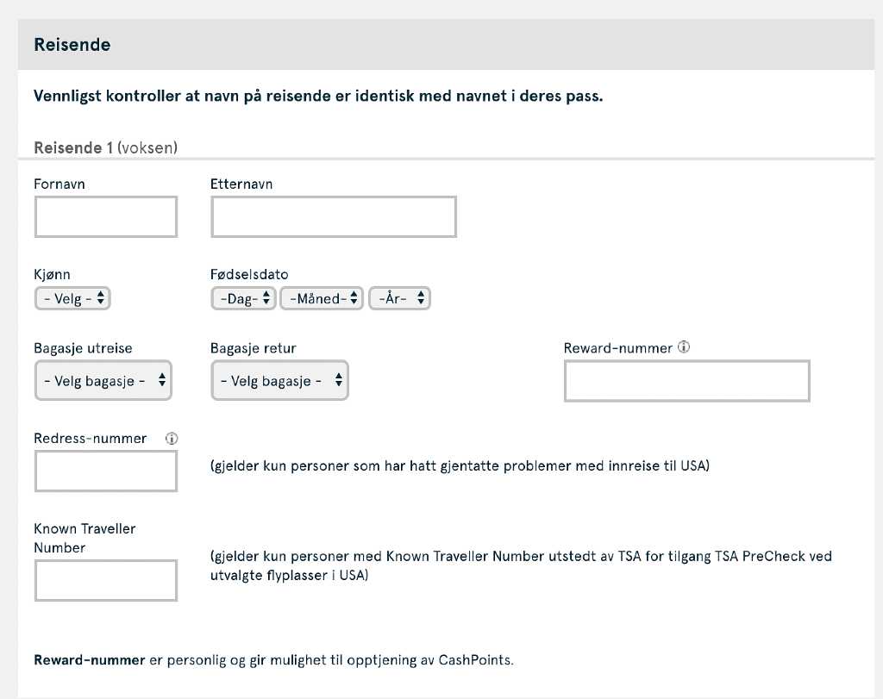Open the Måned birth month dropdown

tap(323, 299)
